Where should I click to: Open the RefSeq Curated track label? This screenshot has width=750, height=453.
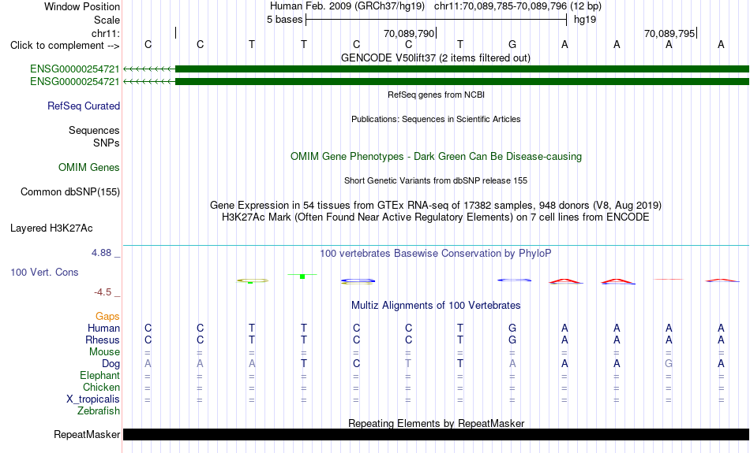click(83, 106)
